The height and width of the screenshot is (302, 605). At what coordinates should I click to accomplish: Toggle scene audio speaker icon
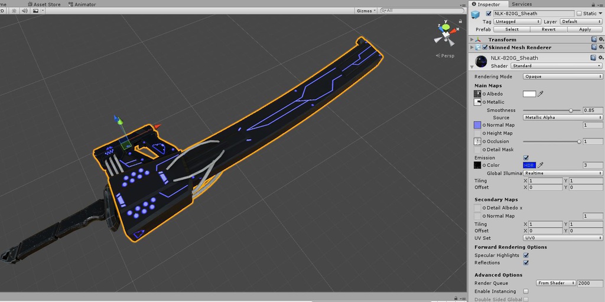pos(24,11)
